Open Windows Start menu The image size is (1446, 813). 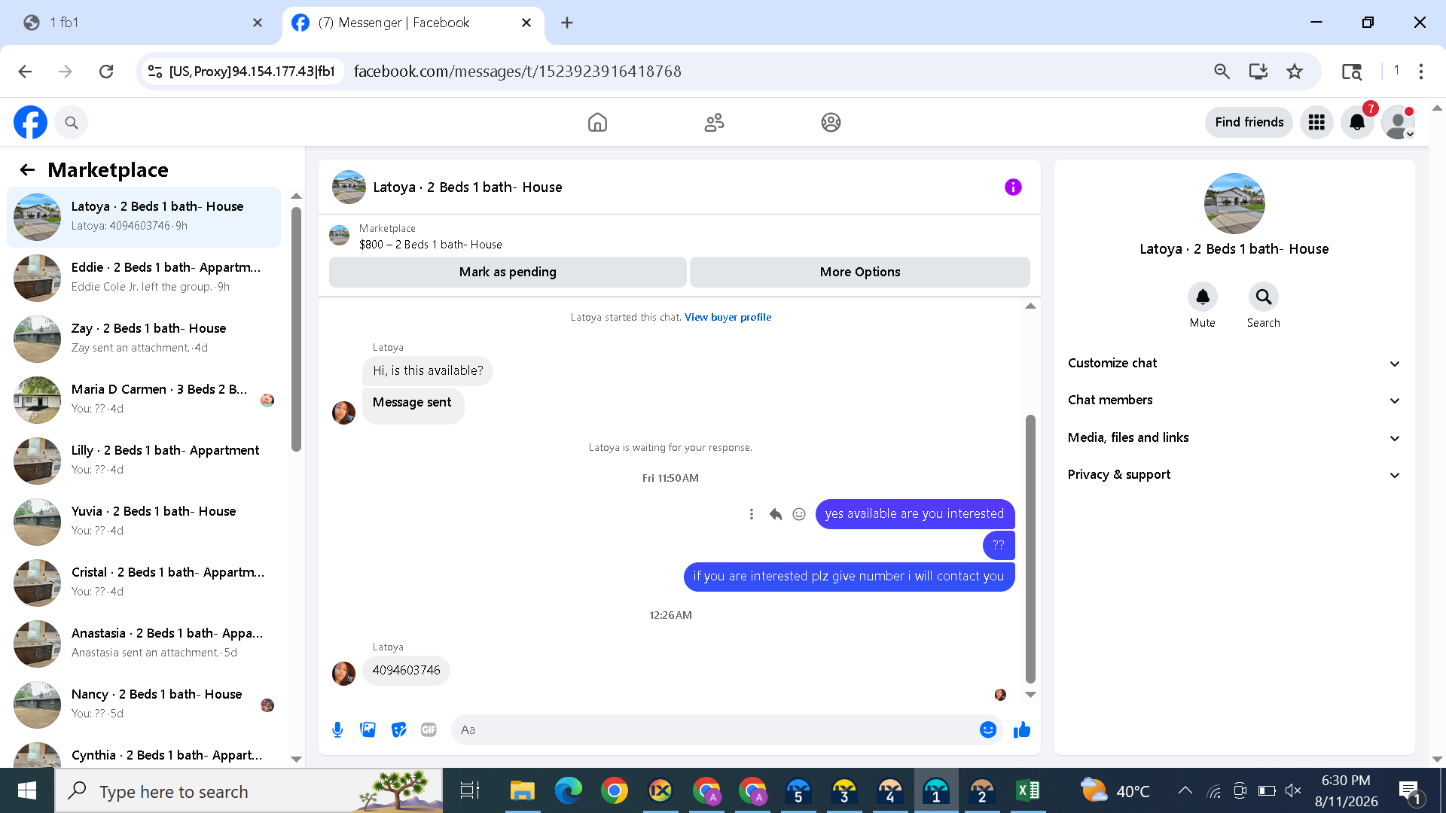(x=27, y=790)
